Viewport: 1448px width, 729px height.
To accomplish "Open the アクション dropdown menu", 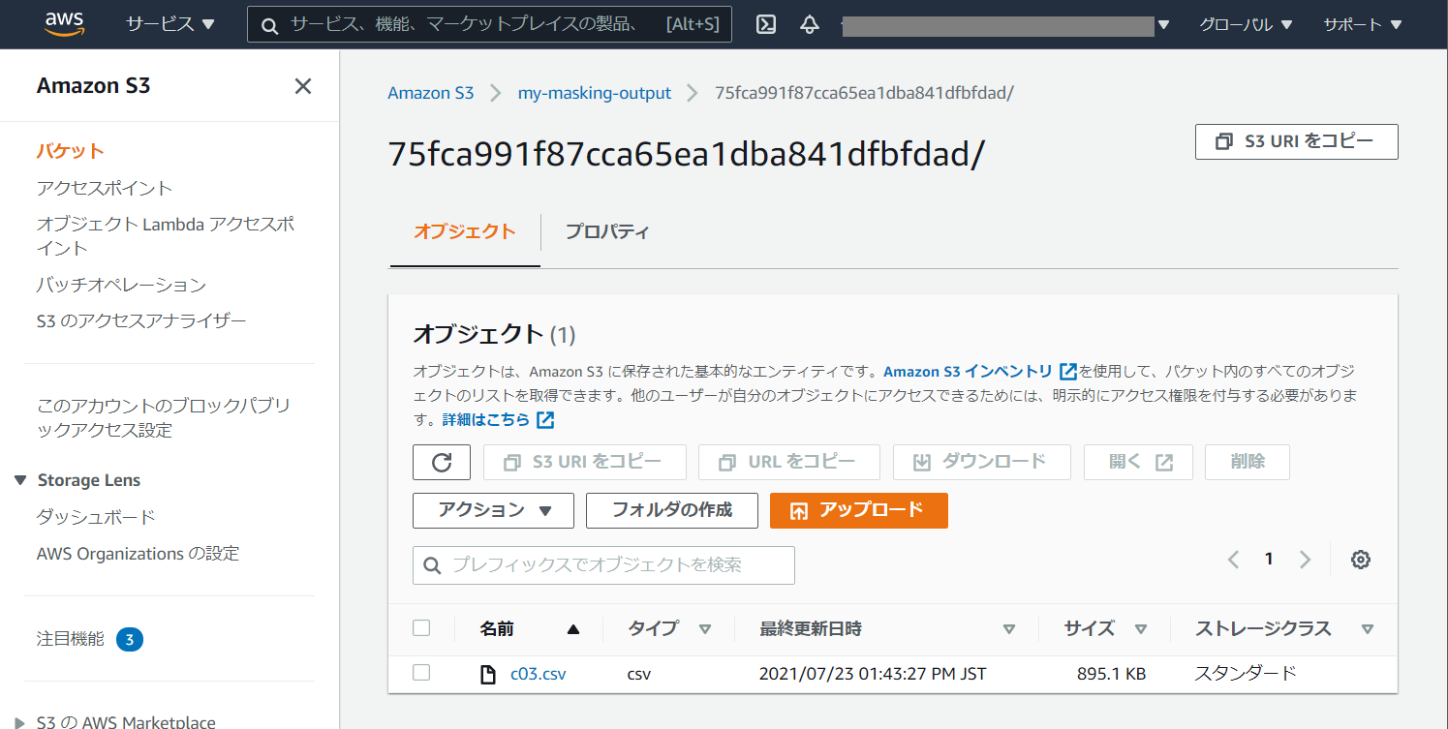I will (x=493, y=510).
